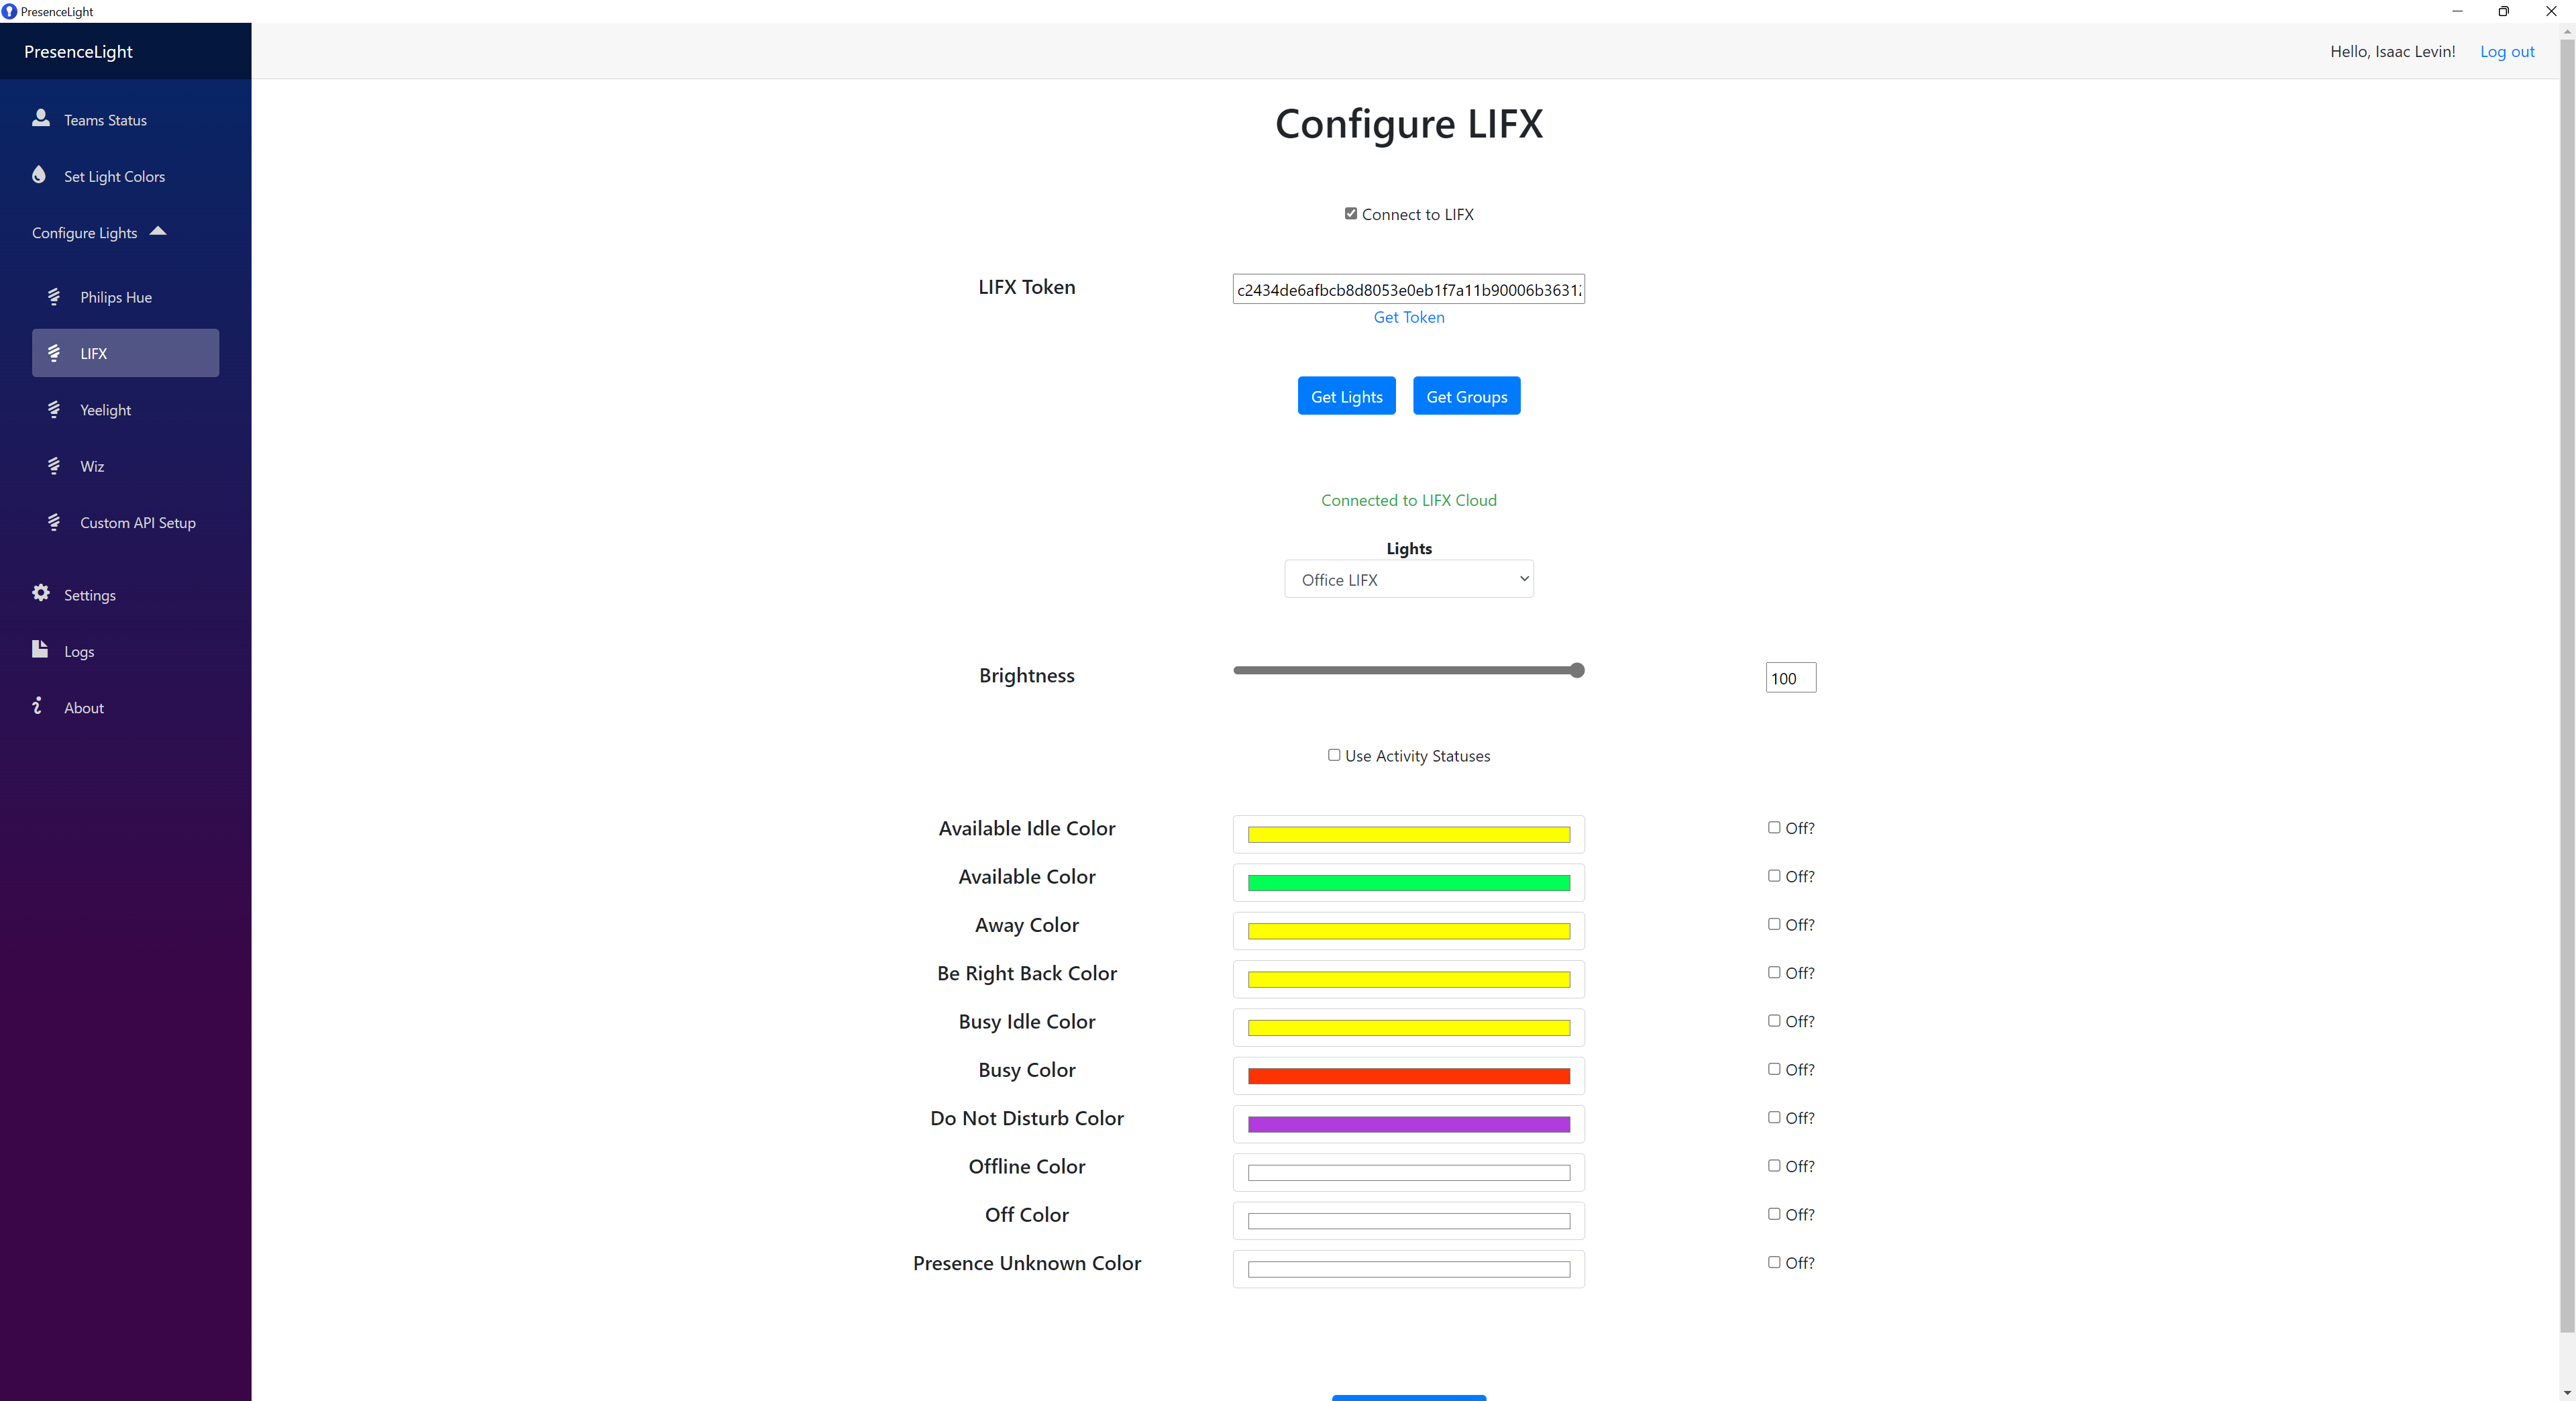The height and width of the screenshot is (1401, 2576).
Task: Uncheck the Connect to LIFX checkbox
Action: click(1351, 213)
